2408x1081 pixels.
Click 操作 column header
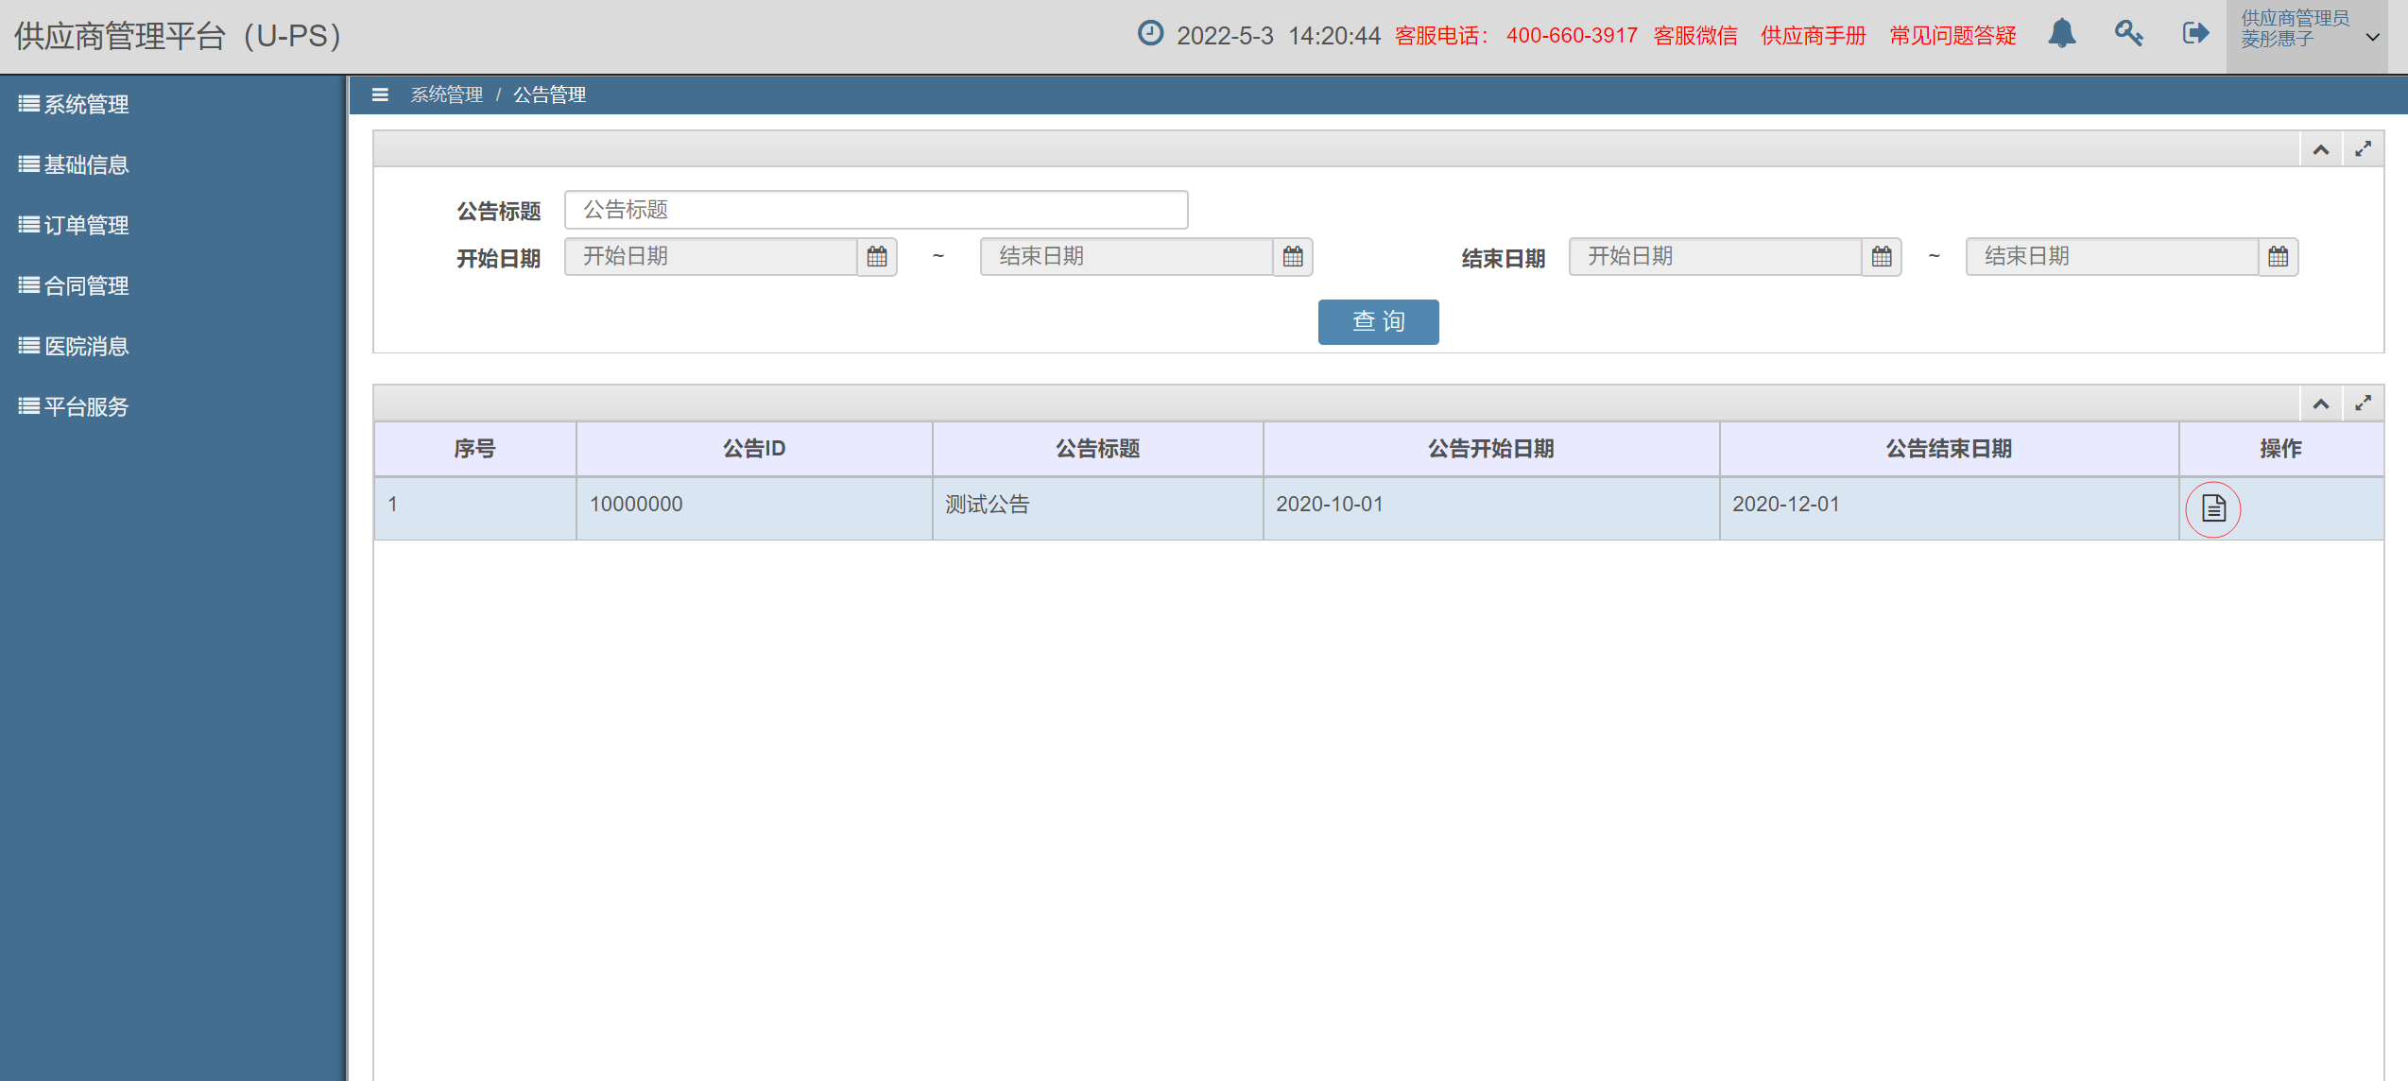point(2280,449)
